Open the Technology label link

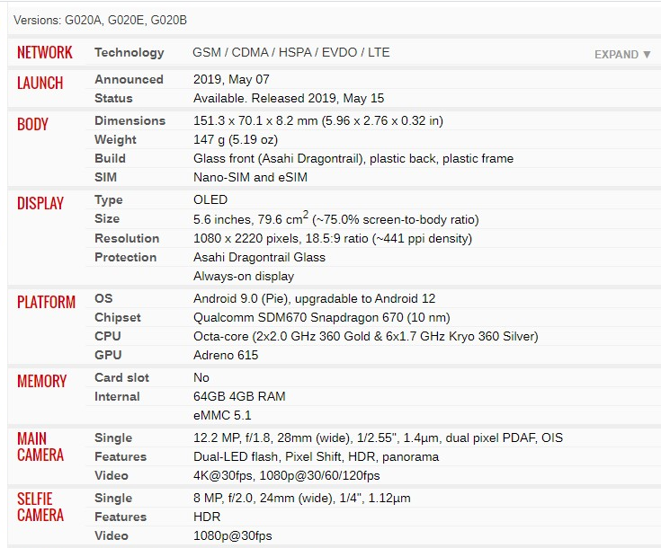pos(129,53)
